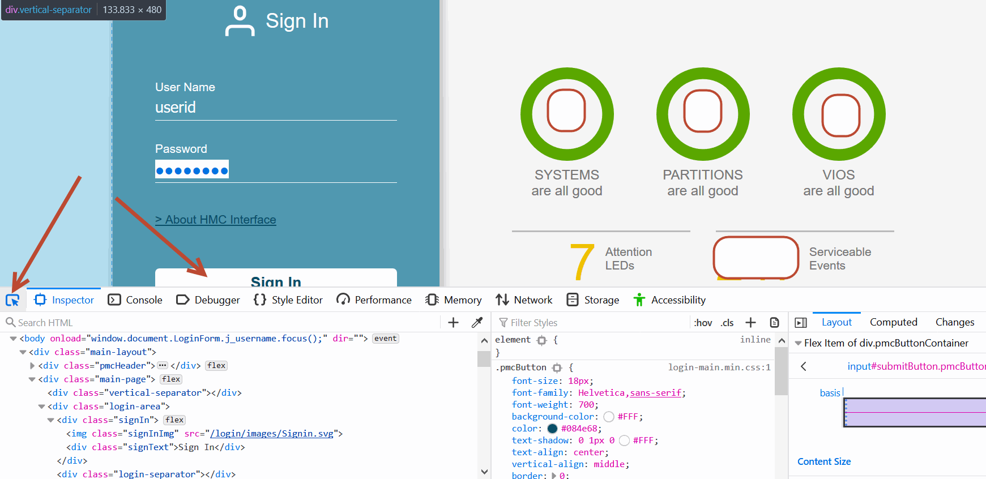Toggle flex badge on main-page div
Screen dimensions: 986x479
click(x=171, y=379)
